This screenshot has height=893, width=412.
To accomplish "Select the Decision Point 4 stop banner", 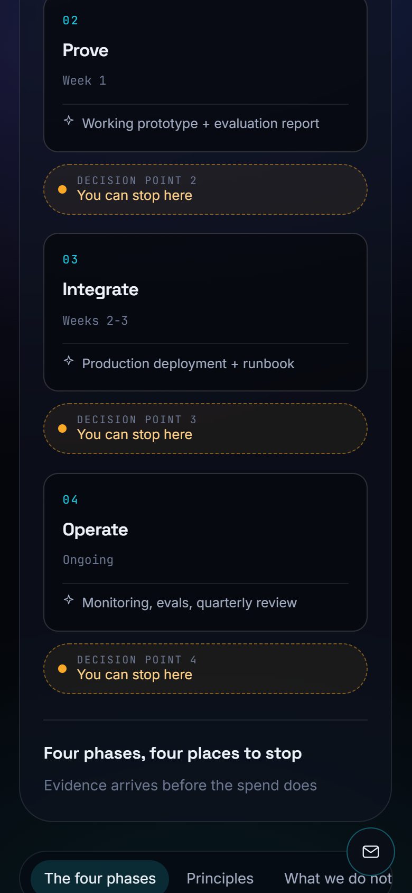I will 205,669.
